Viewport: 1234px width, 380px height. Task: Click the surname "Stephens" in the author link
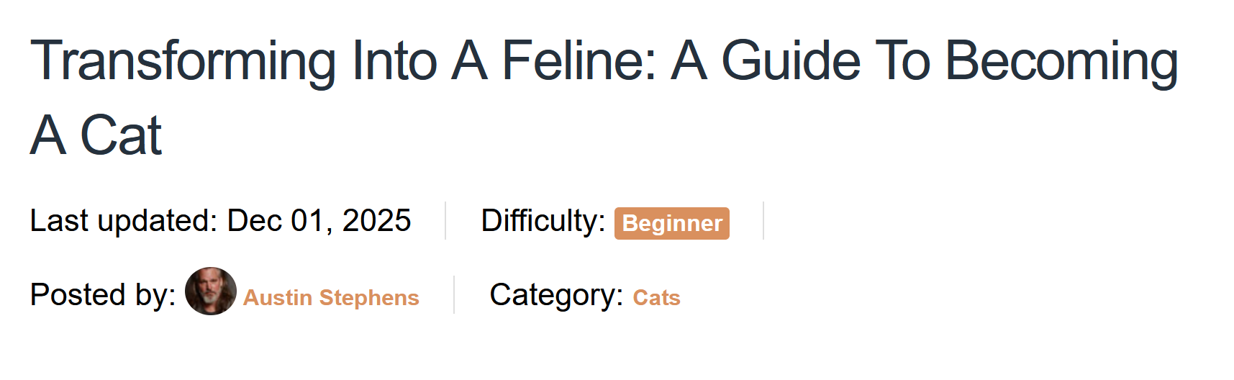(368, 297)
